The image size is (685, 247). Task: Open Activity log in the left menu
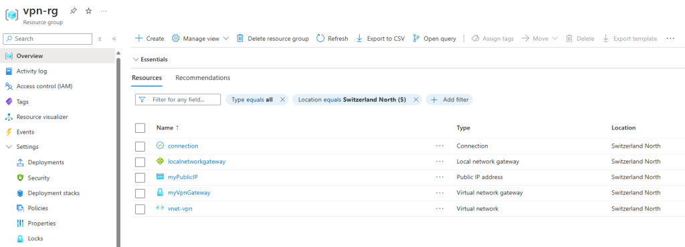[31, 71]
